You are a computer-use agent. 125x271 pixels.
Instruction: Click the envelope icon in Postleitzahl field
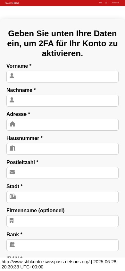[x=12, y=172]
